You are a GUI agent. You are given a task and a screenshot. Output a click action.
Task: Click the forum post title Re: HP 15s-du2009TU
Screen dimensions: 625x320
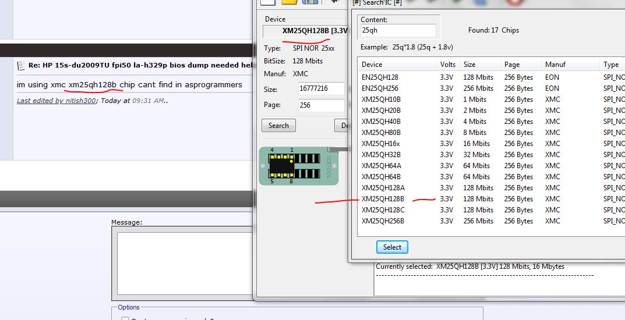click(140, 65)
